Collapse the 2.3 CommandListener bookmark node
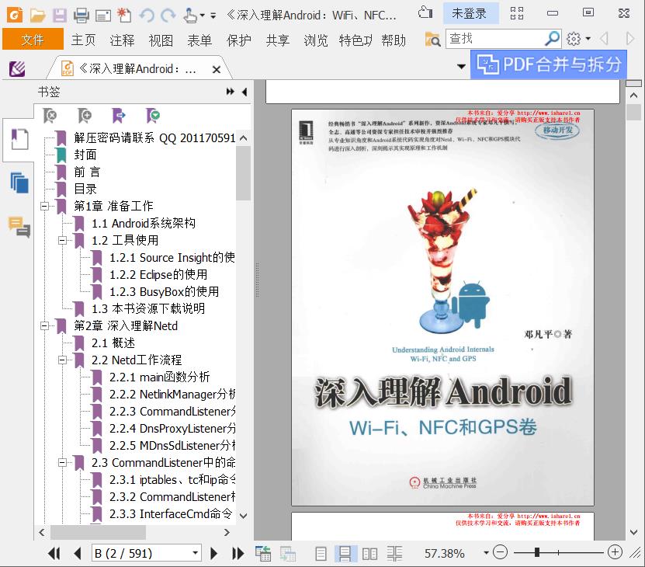645x567 pixels. pyautogui.click(x=62, y=462)
